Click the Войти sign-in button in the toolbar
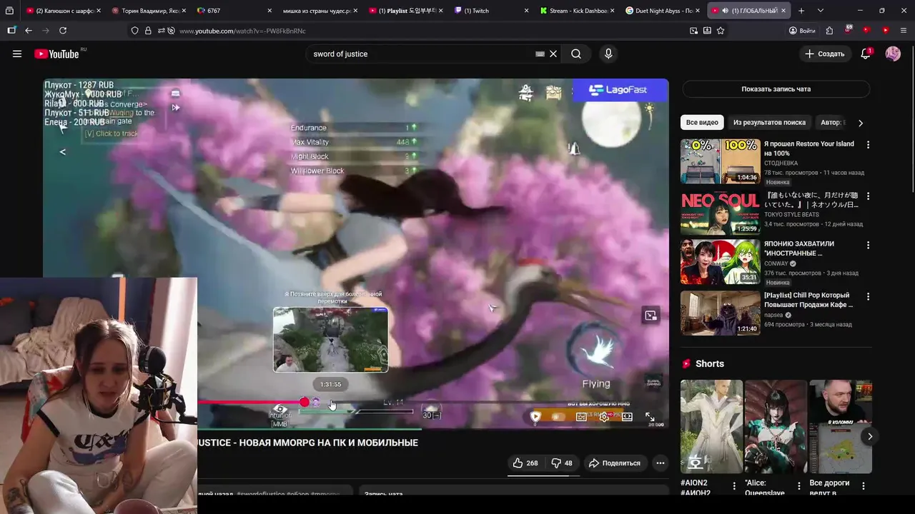 [x=802, y=31]
